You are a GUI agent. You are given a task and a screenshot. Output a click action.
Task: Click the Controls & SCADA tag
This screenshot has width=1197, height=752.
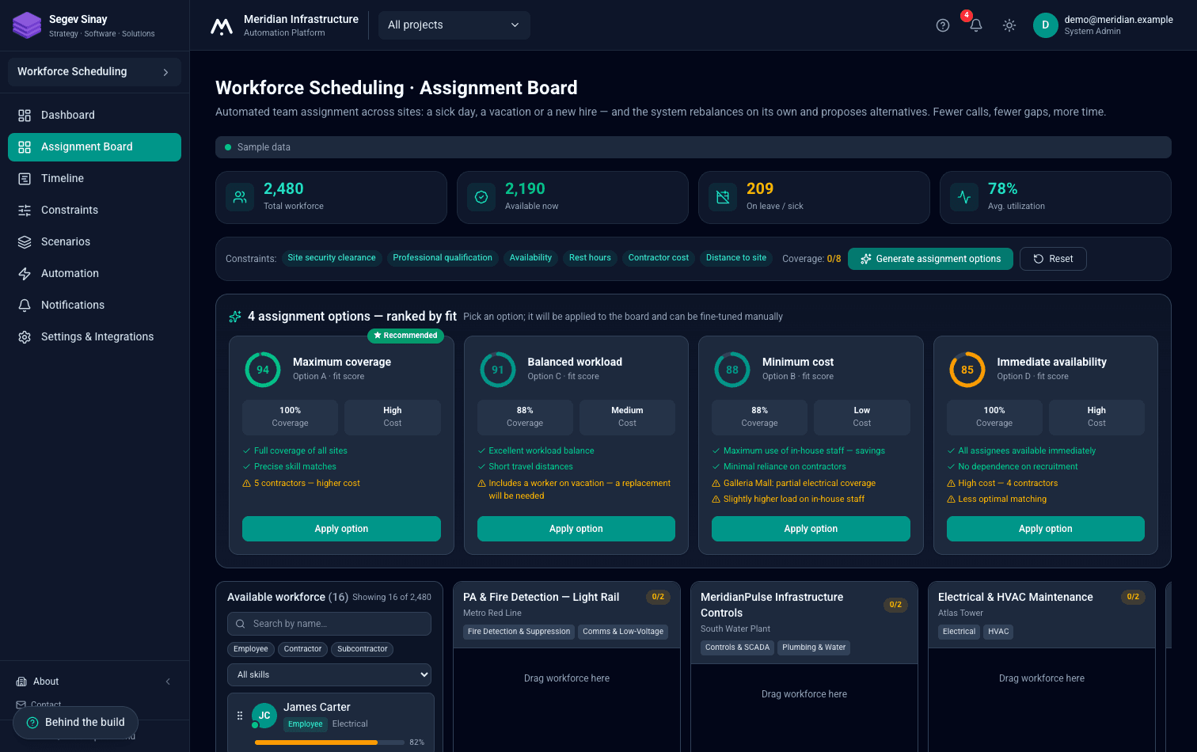(x=737, y=648)
